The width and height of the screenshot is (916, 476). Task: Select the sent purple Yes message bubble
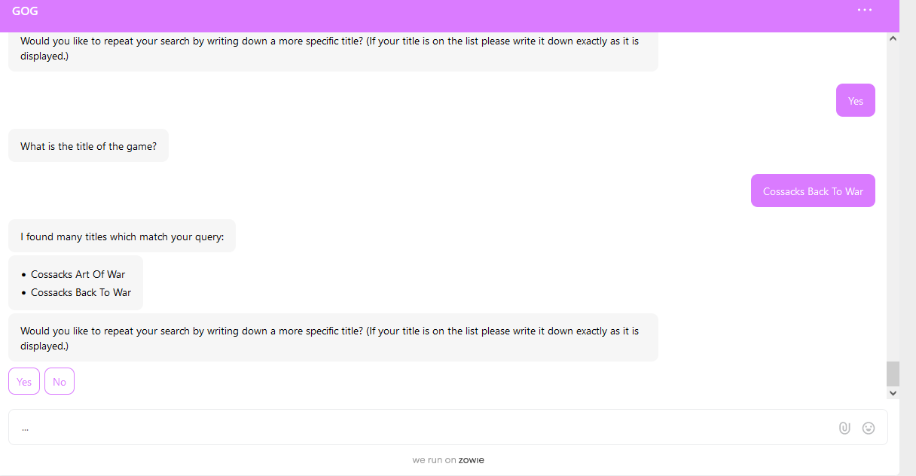856,100
